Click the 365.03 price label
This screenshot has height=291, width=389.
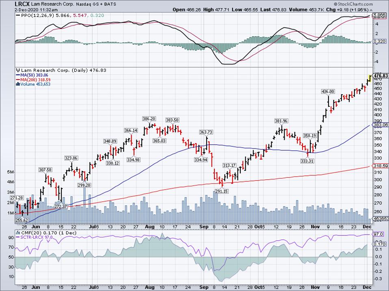[x=159, y=141]
